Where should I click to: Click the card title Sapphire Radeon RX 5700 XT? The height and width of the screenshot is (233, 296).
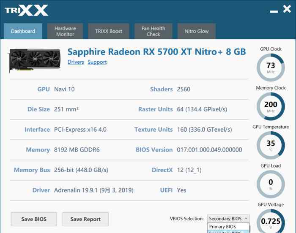click(157, 51)
